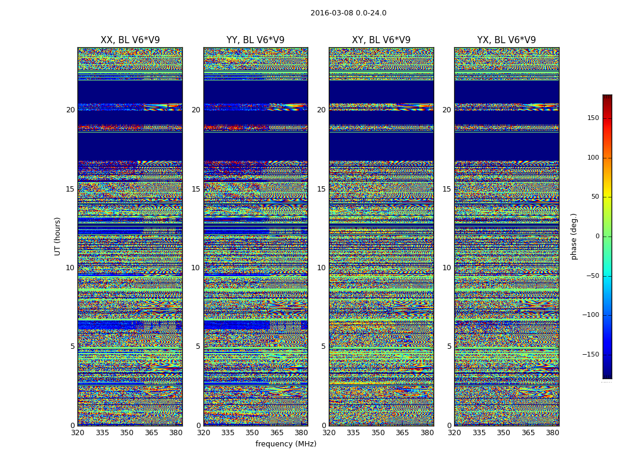Click the figure title "2016-03-08 0.0-24.0"
621x473 pixels.
point(348,13)
